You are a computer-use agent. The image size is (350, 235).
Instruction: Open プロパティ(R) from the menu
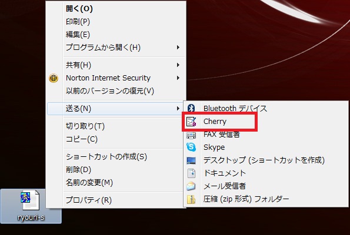click(116, 200)
